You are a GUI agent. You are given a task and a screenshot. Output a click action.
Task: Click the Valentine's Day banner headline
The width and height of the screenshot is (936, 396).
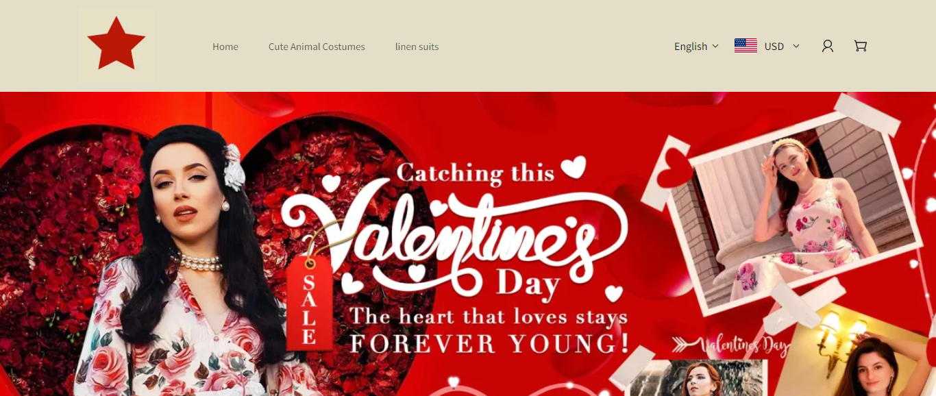tap(456, 240)
